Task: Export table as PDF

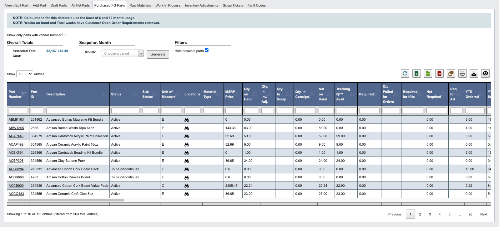Action: (439, 73)
